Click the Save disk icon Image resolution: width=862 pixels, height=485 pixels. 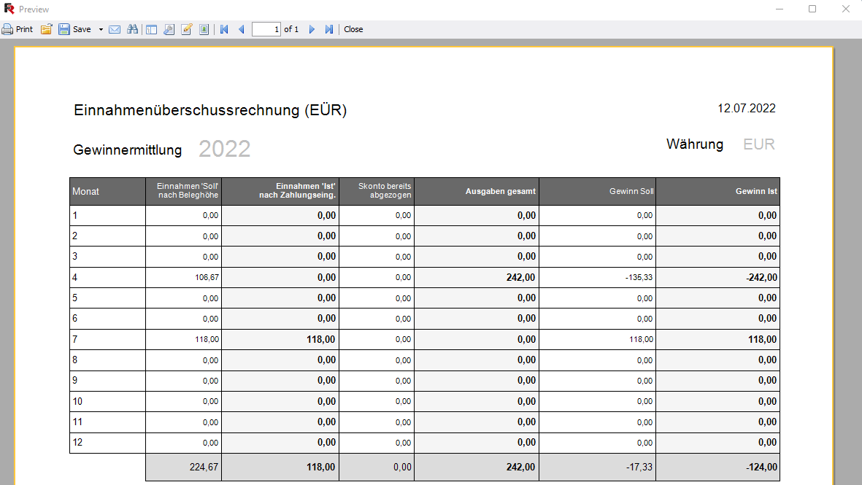click(64, 29)
